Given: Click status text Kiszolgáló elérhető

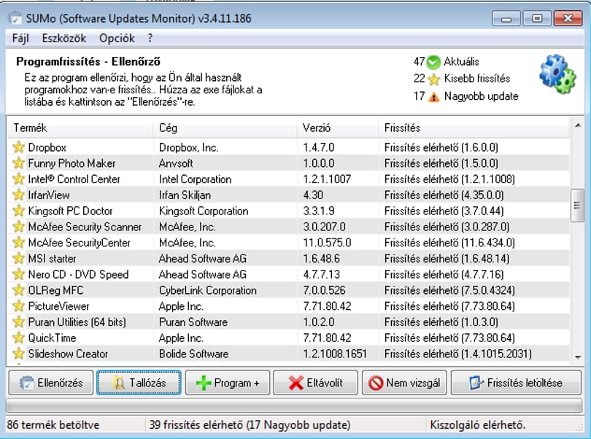Looking at the screenshot, I should 478,424.
